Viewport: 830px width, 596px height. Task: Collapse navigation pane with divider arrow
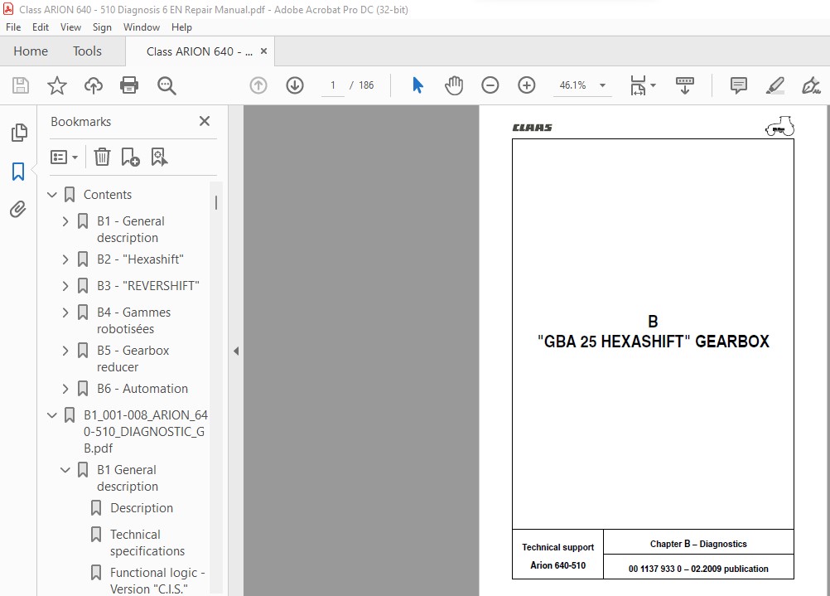click(236, 351)
